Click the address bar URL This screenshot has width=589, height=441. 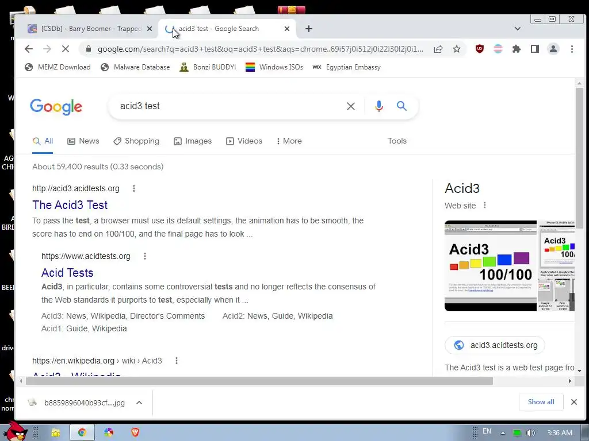(x=261, y=49)
